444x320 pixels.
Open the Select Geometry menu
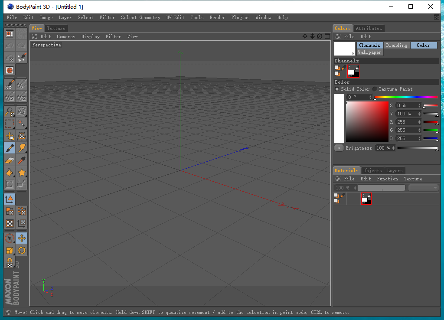point(140,17)
